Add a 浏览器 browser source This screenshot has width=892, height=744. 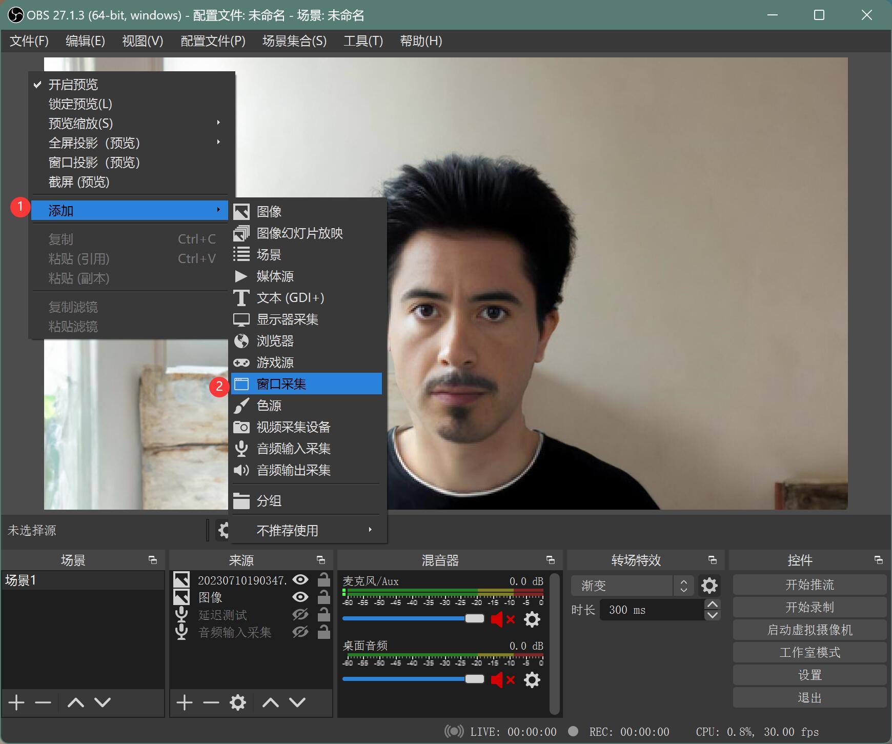pyautogui.click(x=307, y=340)
